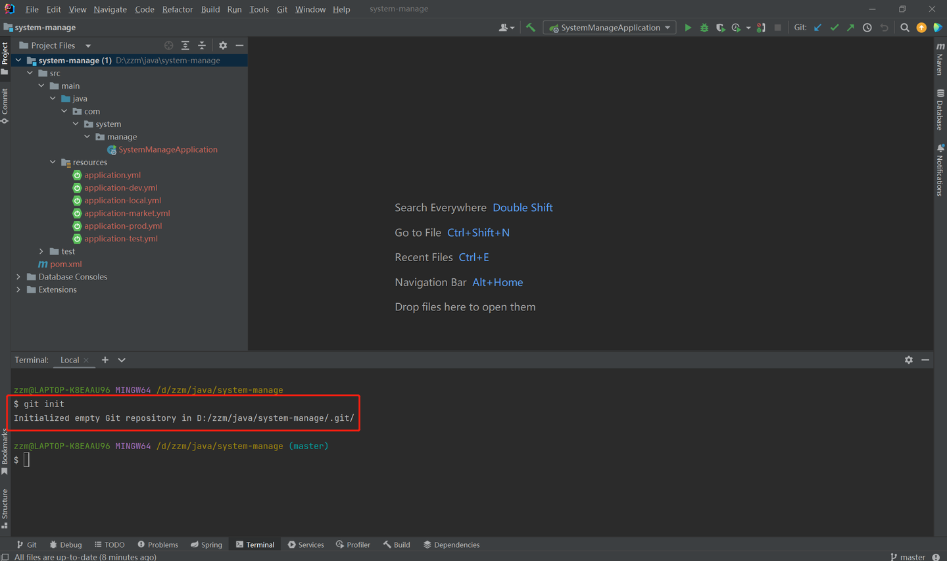The height and width of the screenshot is (561, 947).
Task: Hide the Terminal panel with minus icon
Action: click(x=925, y=360)
